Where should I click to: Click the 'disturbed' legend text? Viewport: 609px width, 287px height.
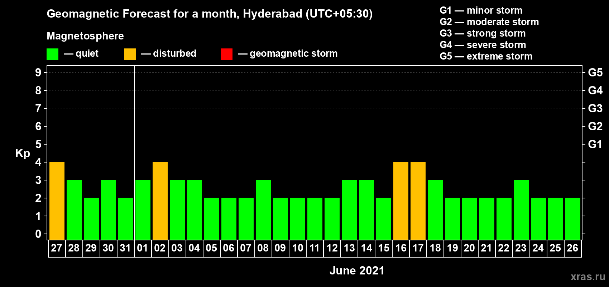coord(174,53)
